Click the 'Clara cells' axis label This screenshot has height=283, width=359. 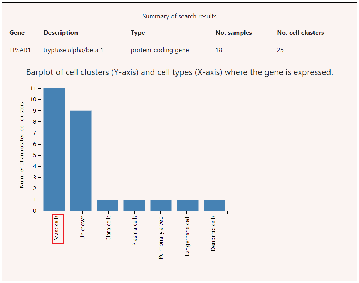[109, 228]
